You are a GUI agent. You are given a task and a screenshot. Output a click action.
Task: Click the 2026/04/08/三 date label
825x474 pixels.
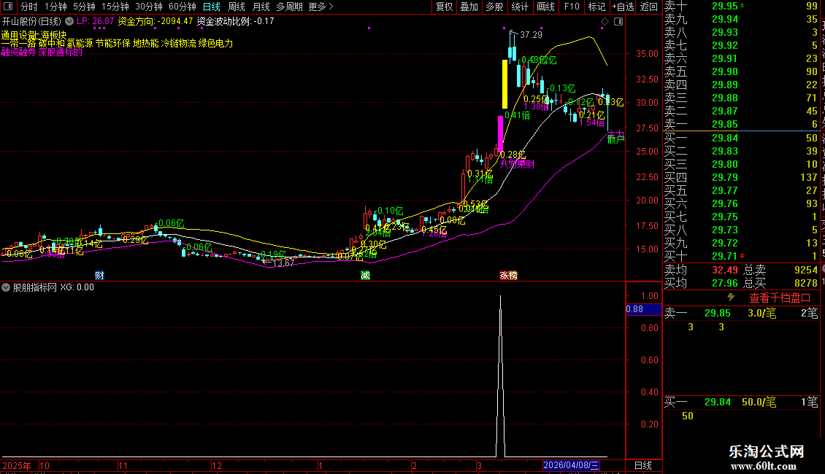pos(571,465)
